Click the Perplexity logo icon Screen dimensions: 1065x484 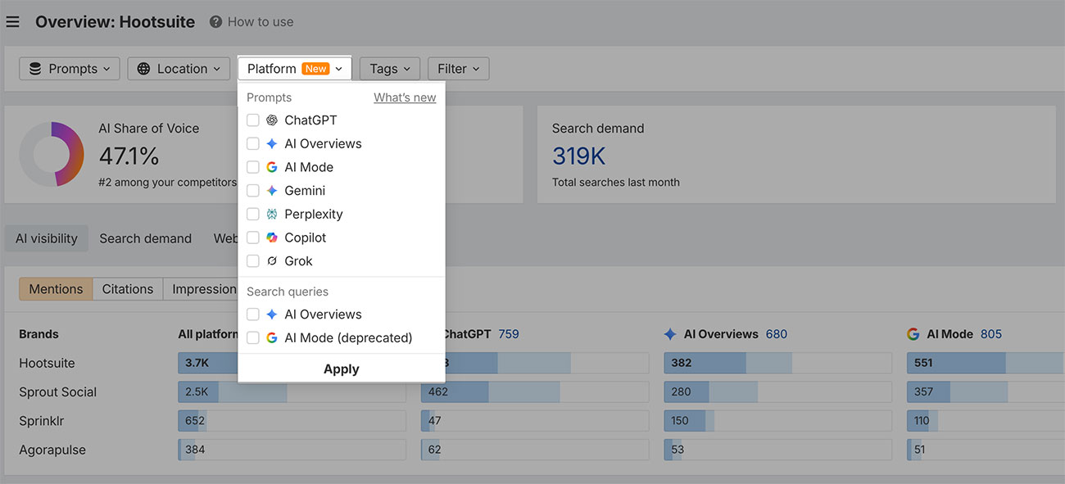pyautogui.click(x=272, y=215)
